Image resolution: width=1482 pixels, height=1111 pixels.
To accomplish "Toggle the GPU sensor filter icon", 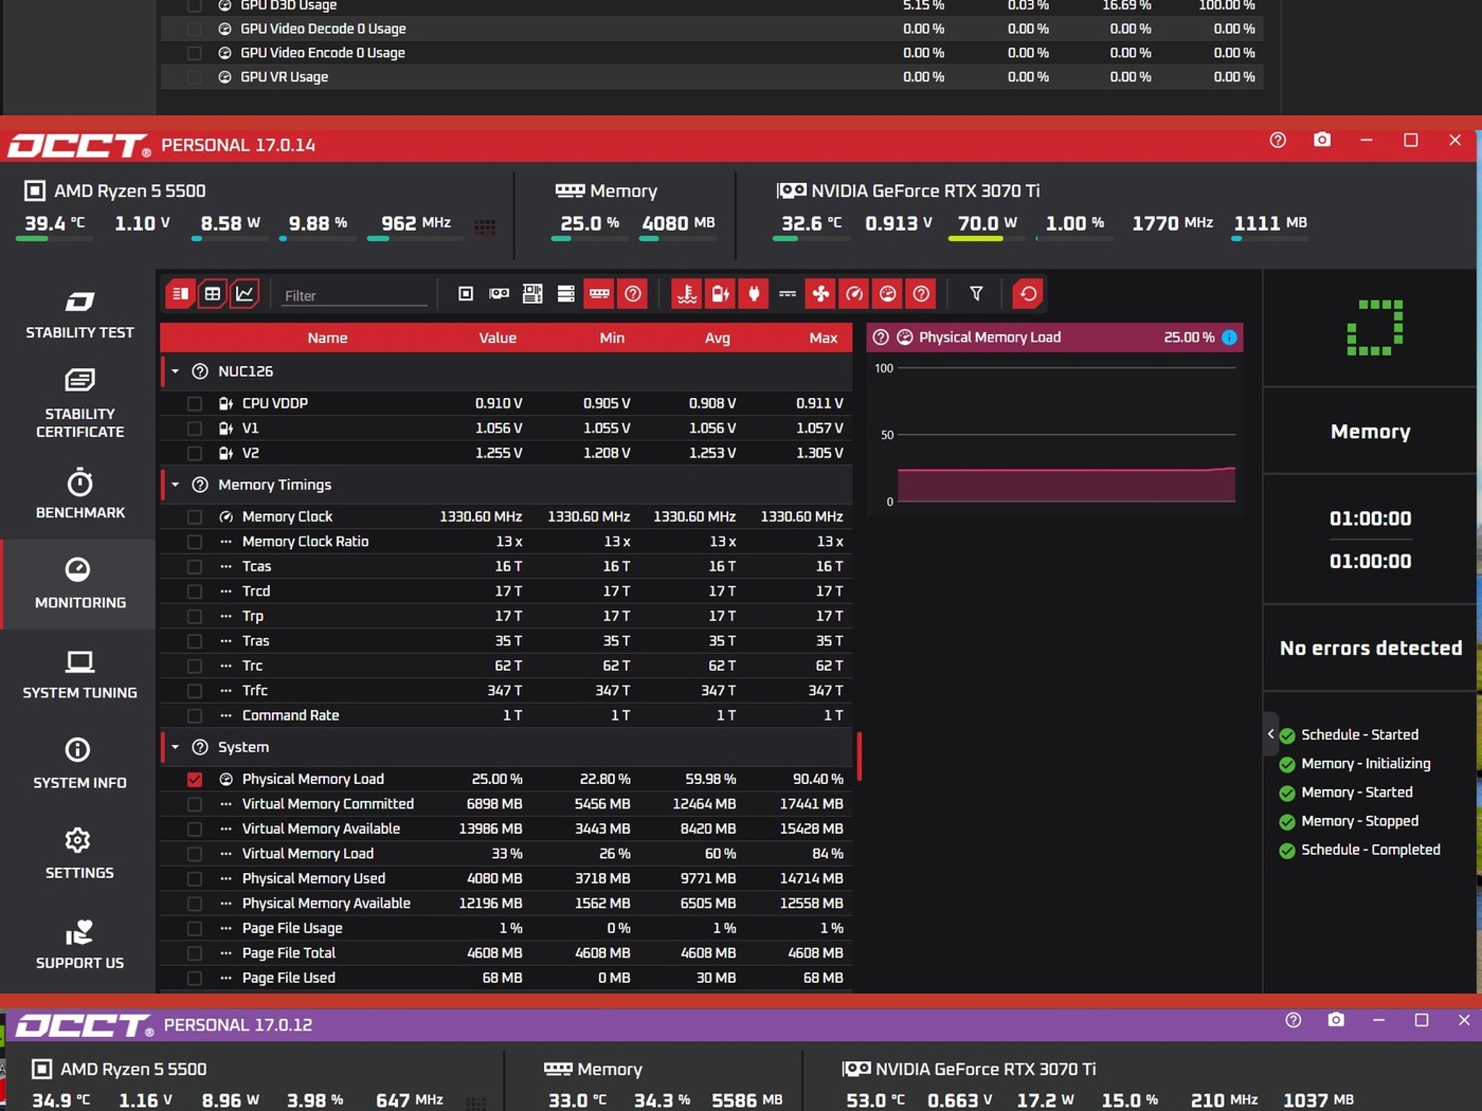I will pos(499,294).
